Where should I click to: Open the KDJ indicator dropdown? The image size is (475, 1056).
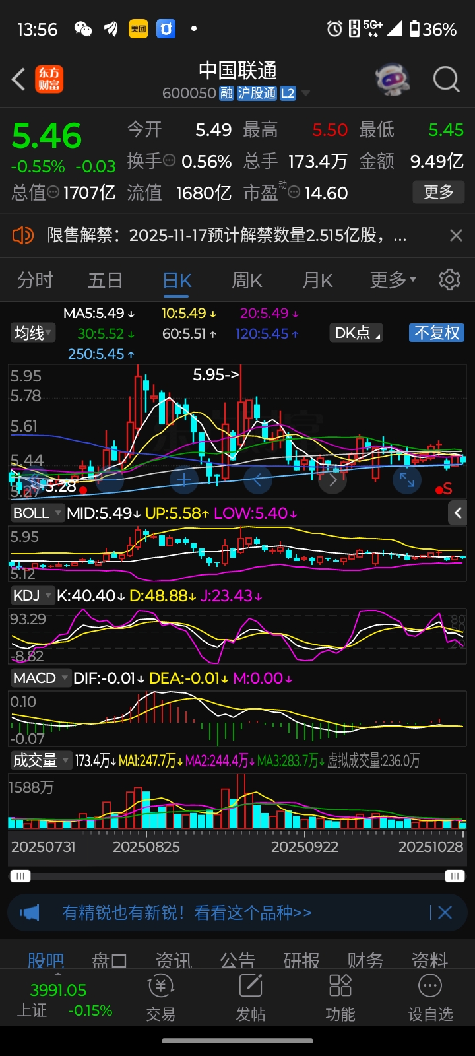[x=32, y=595]
